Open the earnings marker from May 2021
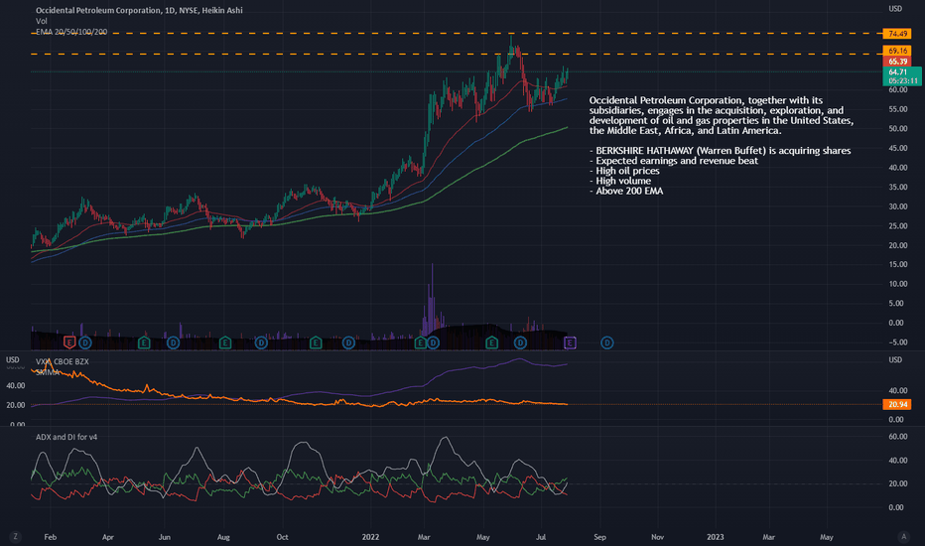This screenshot has width=925, height=546. (x=144, y=342)
